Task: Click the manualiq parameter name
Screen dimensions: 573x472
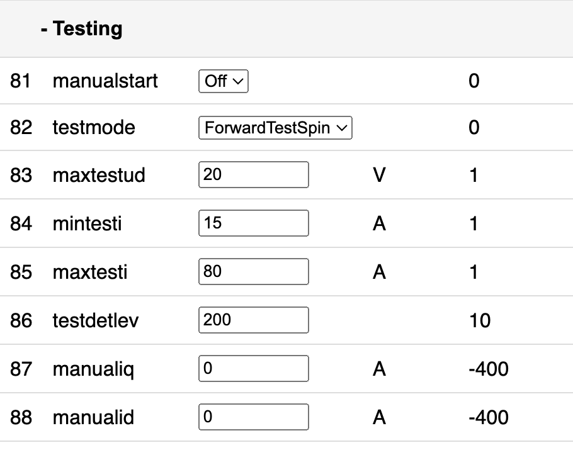Action: [93, 369]
